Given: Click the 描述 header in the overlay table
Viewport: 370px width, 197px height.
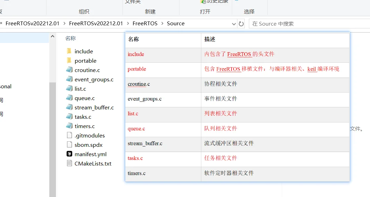Looking at the screenshot, I should pos(210,39).
